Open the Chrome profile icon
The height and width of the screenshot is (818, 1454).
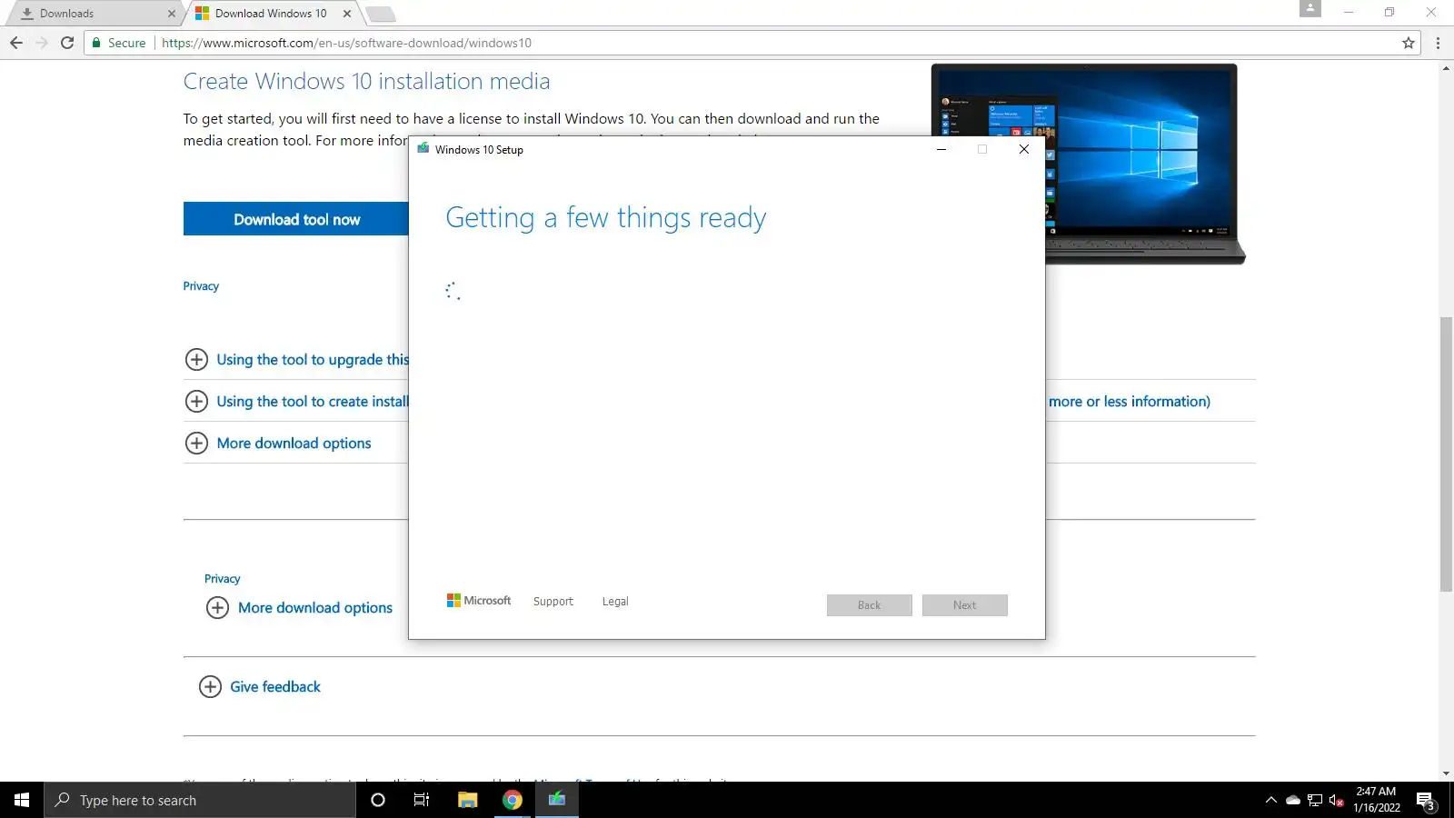tap(1310, 8)
